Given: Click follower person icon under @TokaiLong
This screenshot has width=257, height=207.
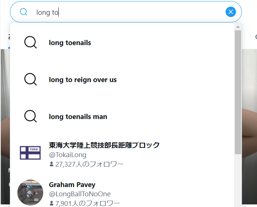Looking at the screenshot, I should [x=51, y=164].
